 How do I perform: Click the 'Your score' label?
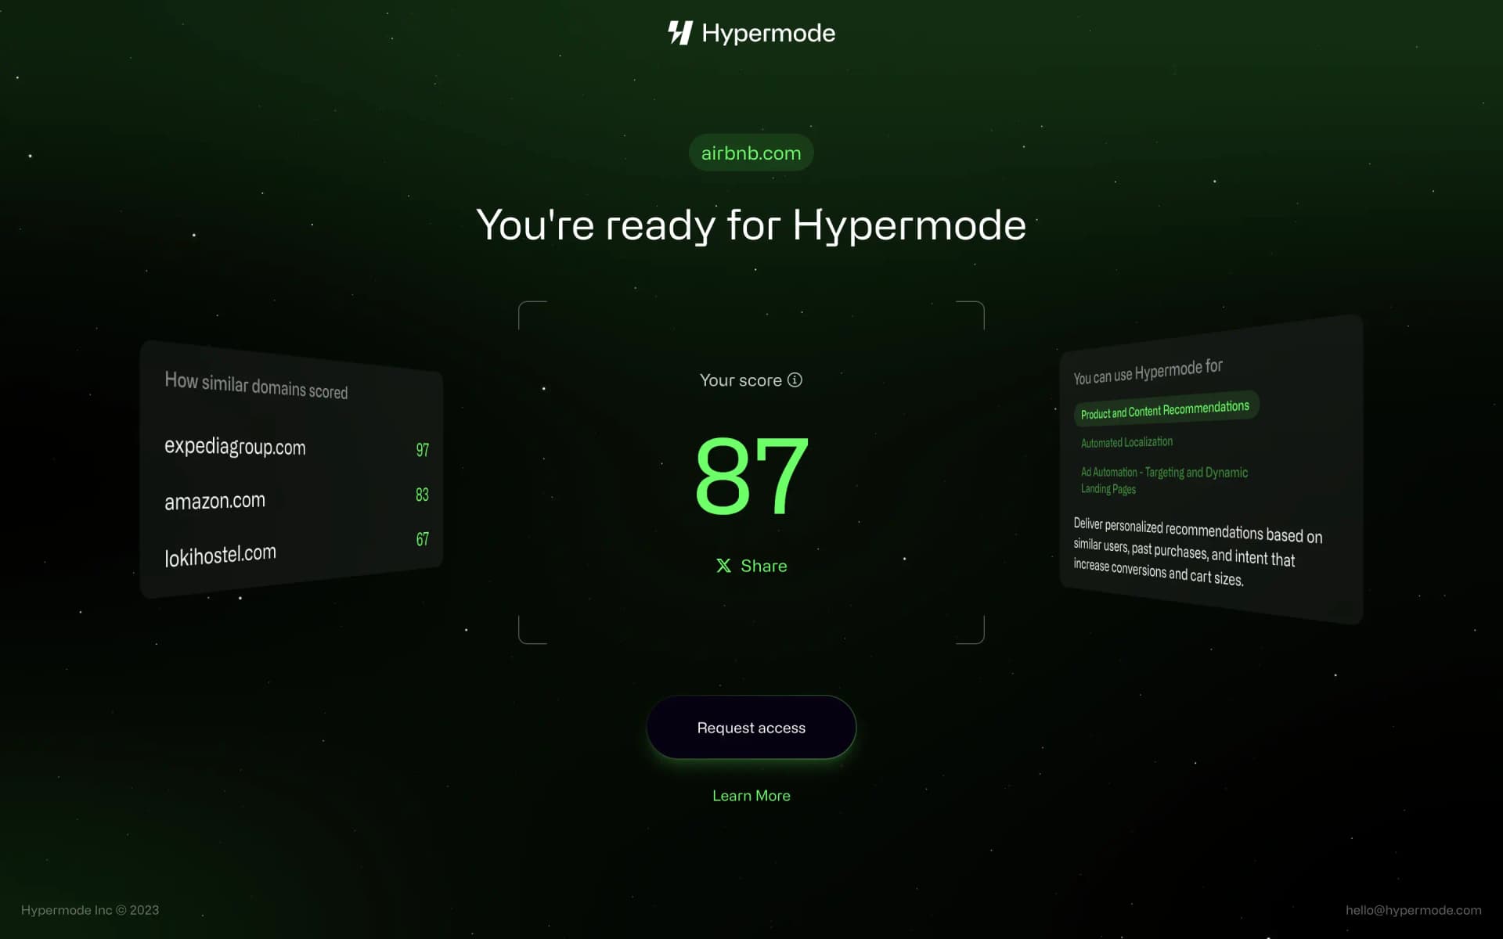coord(741,380)
